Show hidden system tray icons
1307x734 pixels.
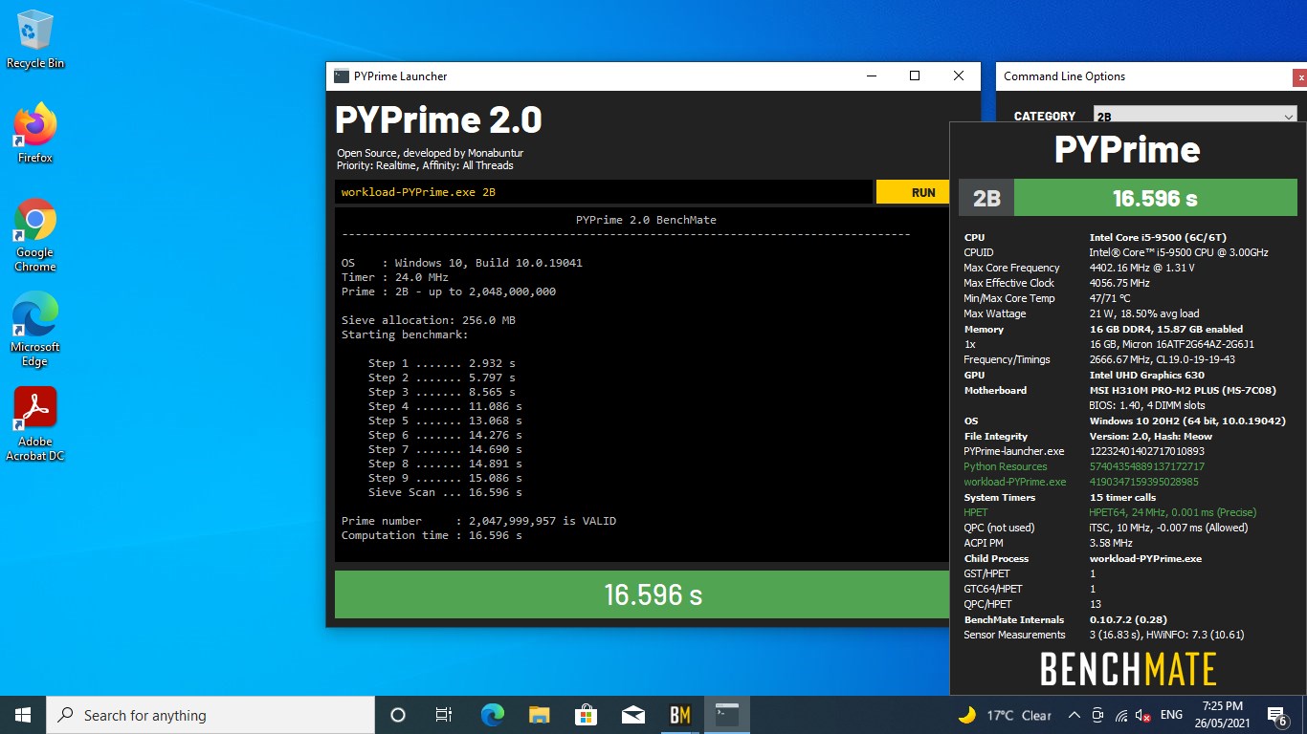[1074, 715]
